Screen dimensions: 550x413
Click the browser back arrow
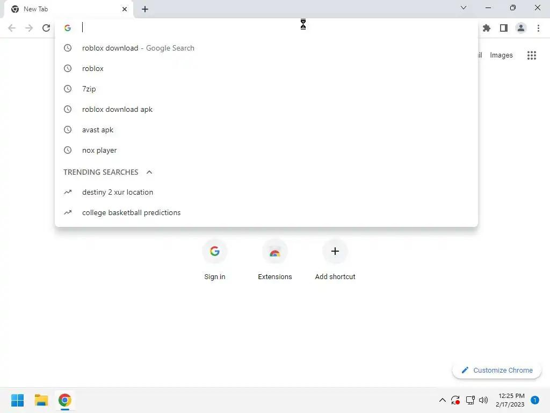(x=12, y=28)
